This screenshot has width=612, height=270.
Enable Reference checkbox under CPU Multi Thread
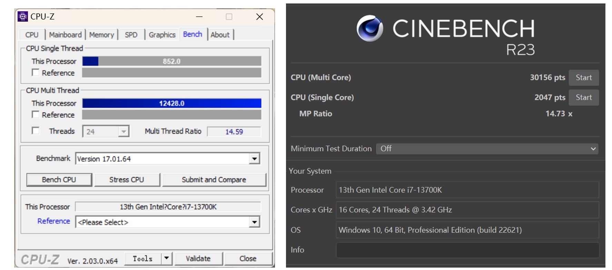[35, 114]
